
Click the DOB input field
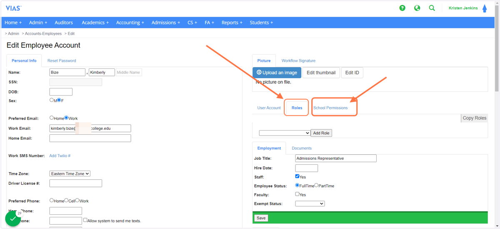coord(61,92)
